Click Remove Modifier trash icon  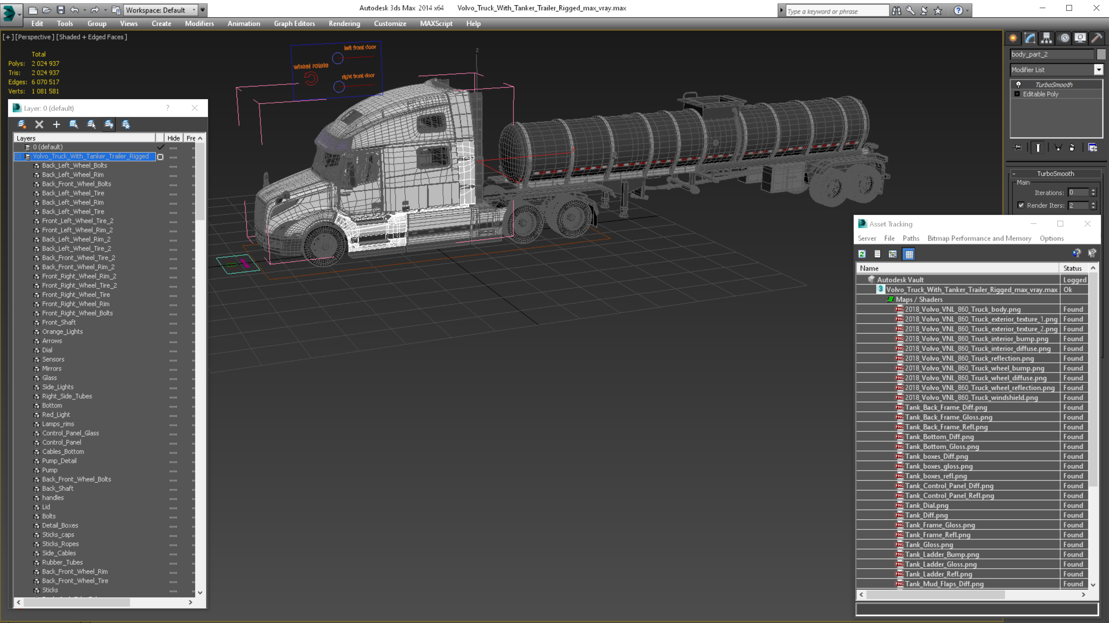point(1072,147)
